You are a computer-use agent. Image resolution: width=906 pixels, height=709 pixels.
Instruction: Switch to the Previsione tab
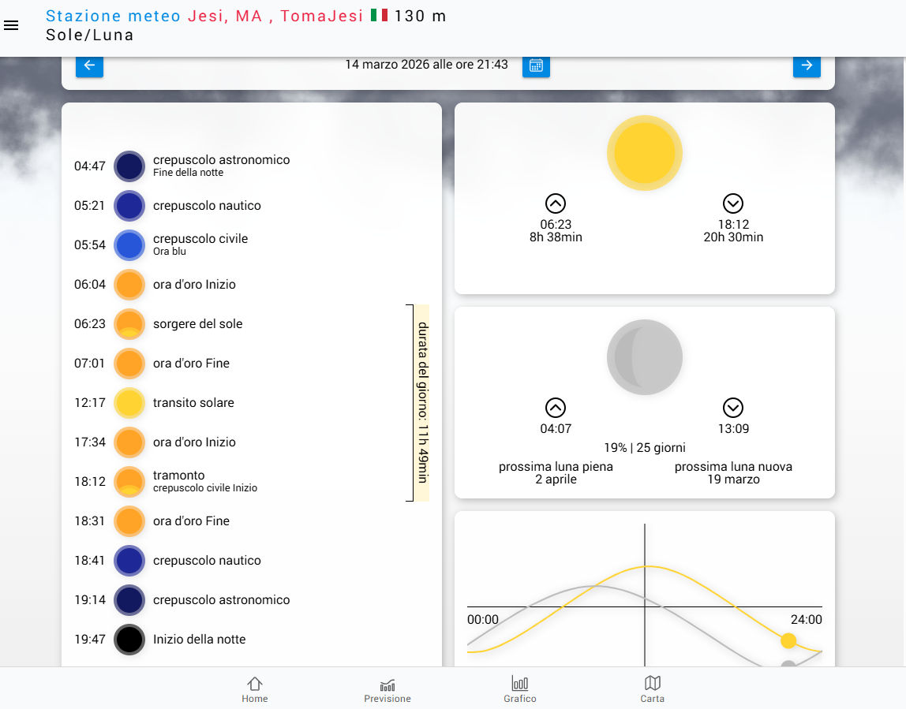387,689
